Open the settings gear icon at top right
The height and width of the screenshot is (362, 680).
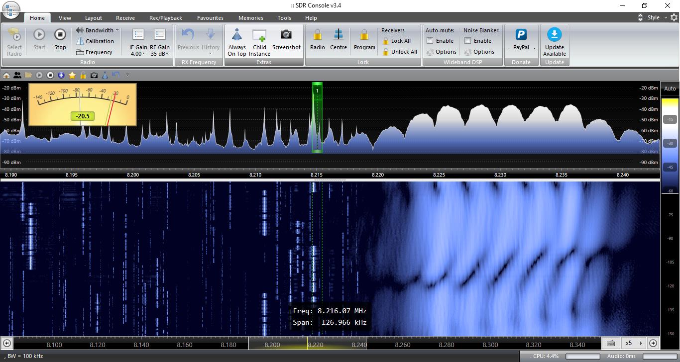674,17
